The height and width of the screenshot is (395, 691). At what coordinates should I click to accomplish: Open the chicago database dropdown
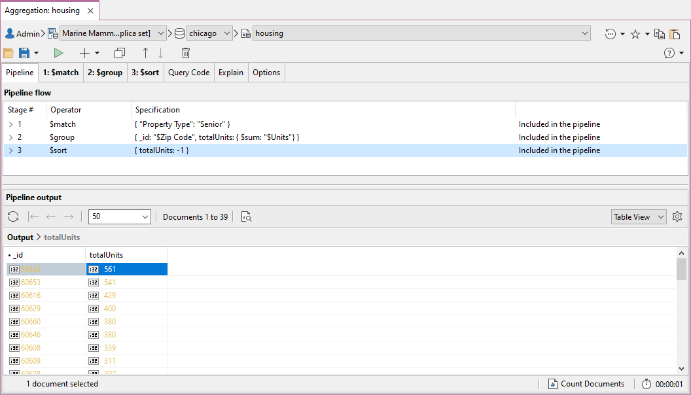click(x=209, y=33)
